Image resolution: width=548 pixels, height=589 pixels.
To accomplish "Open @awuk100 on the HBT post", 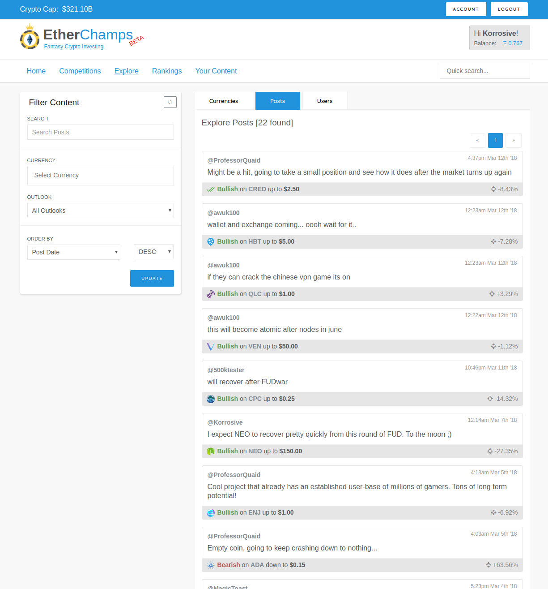I will coord(224,213).
